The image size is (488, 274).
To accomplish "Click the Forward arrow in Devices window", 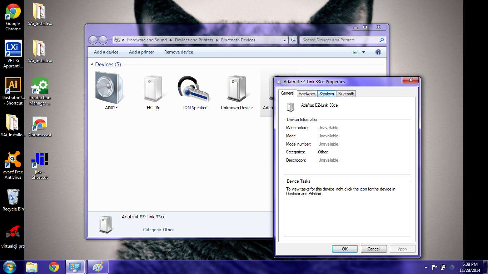I will (x=103, y=40).
